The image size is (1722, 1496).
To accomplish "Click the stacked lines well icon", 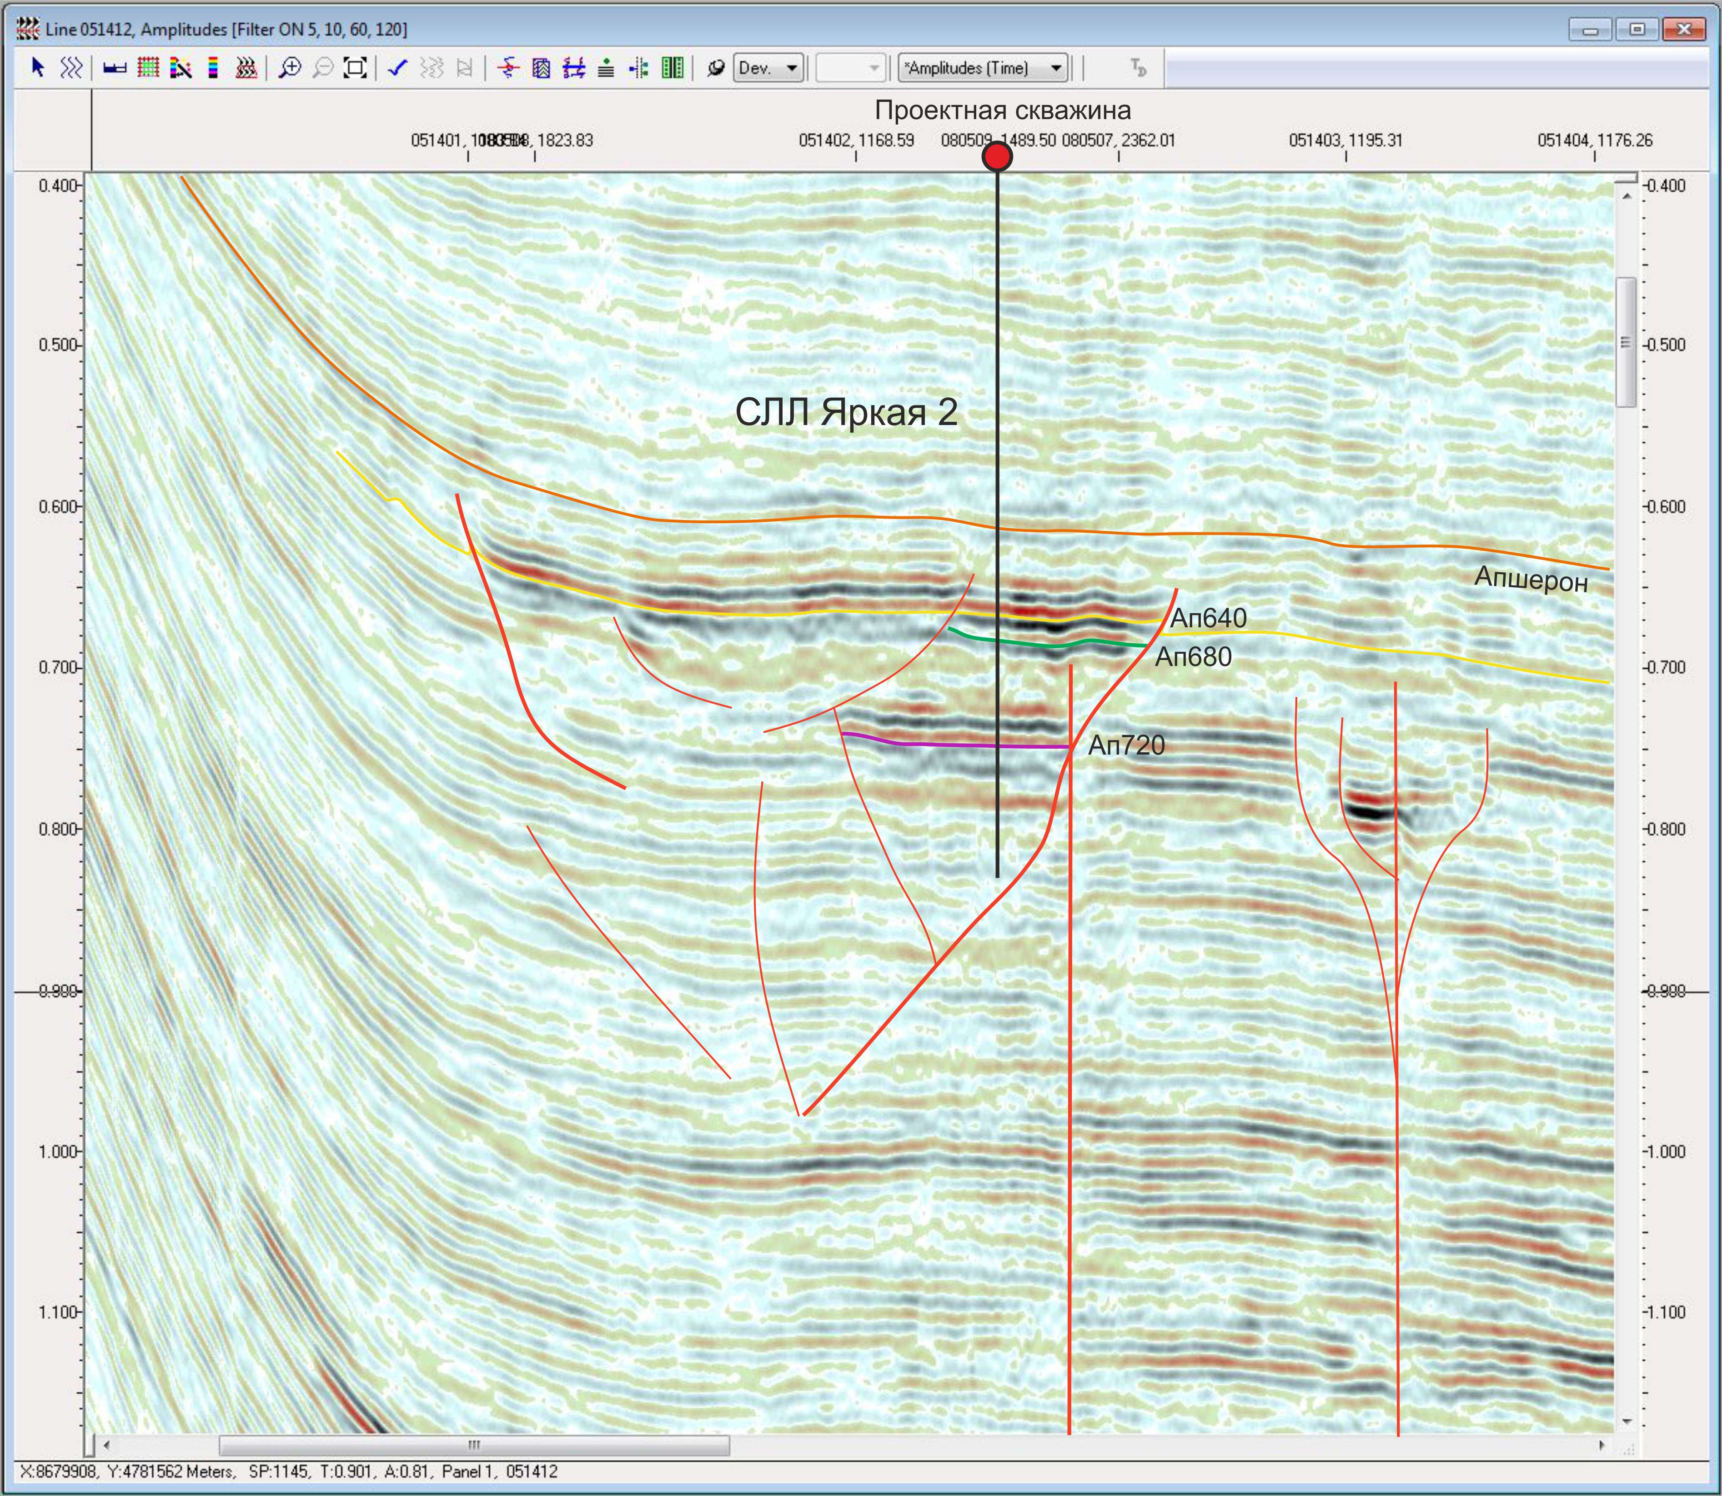I will point(606,68).
